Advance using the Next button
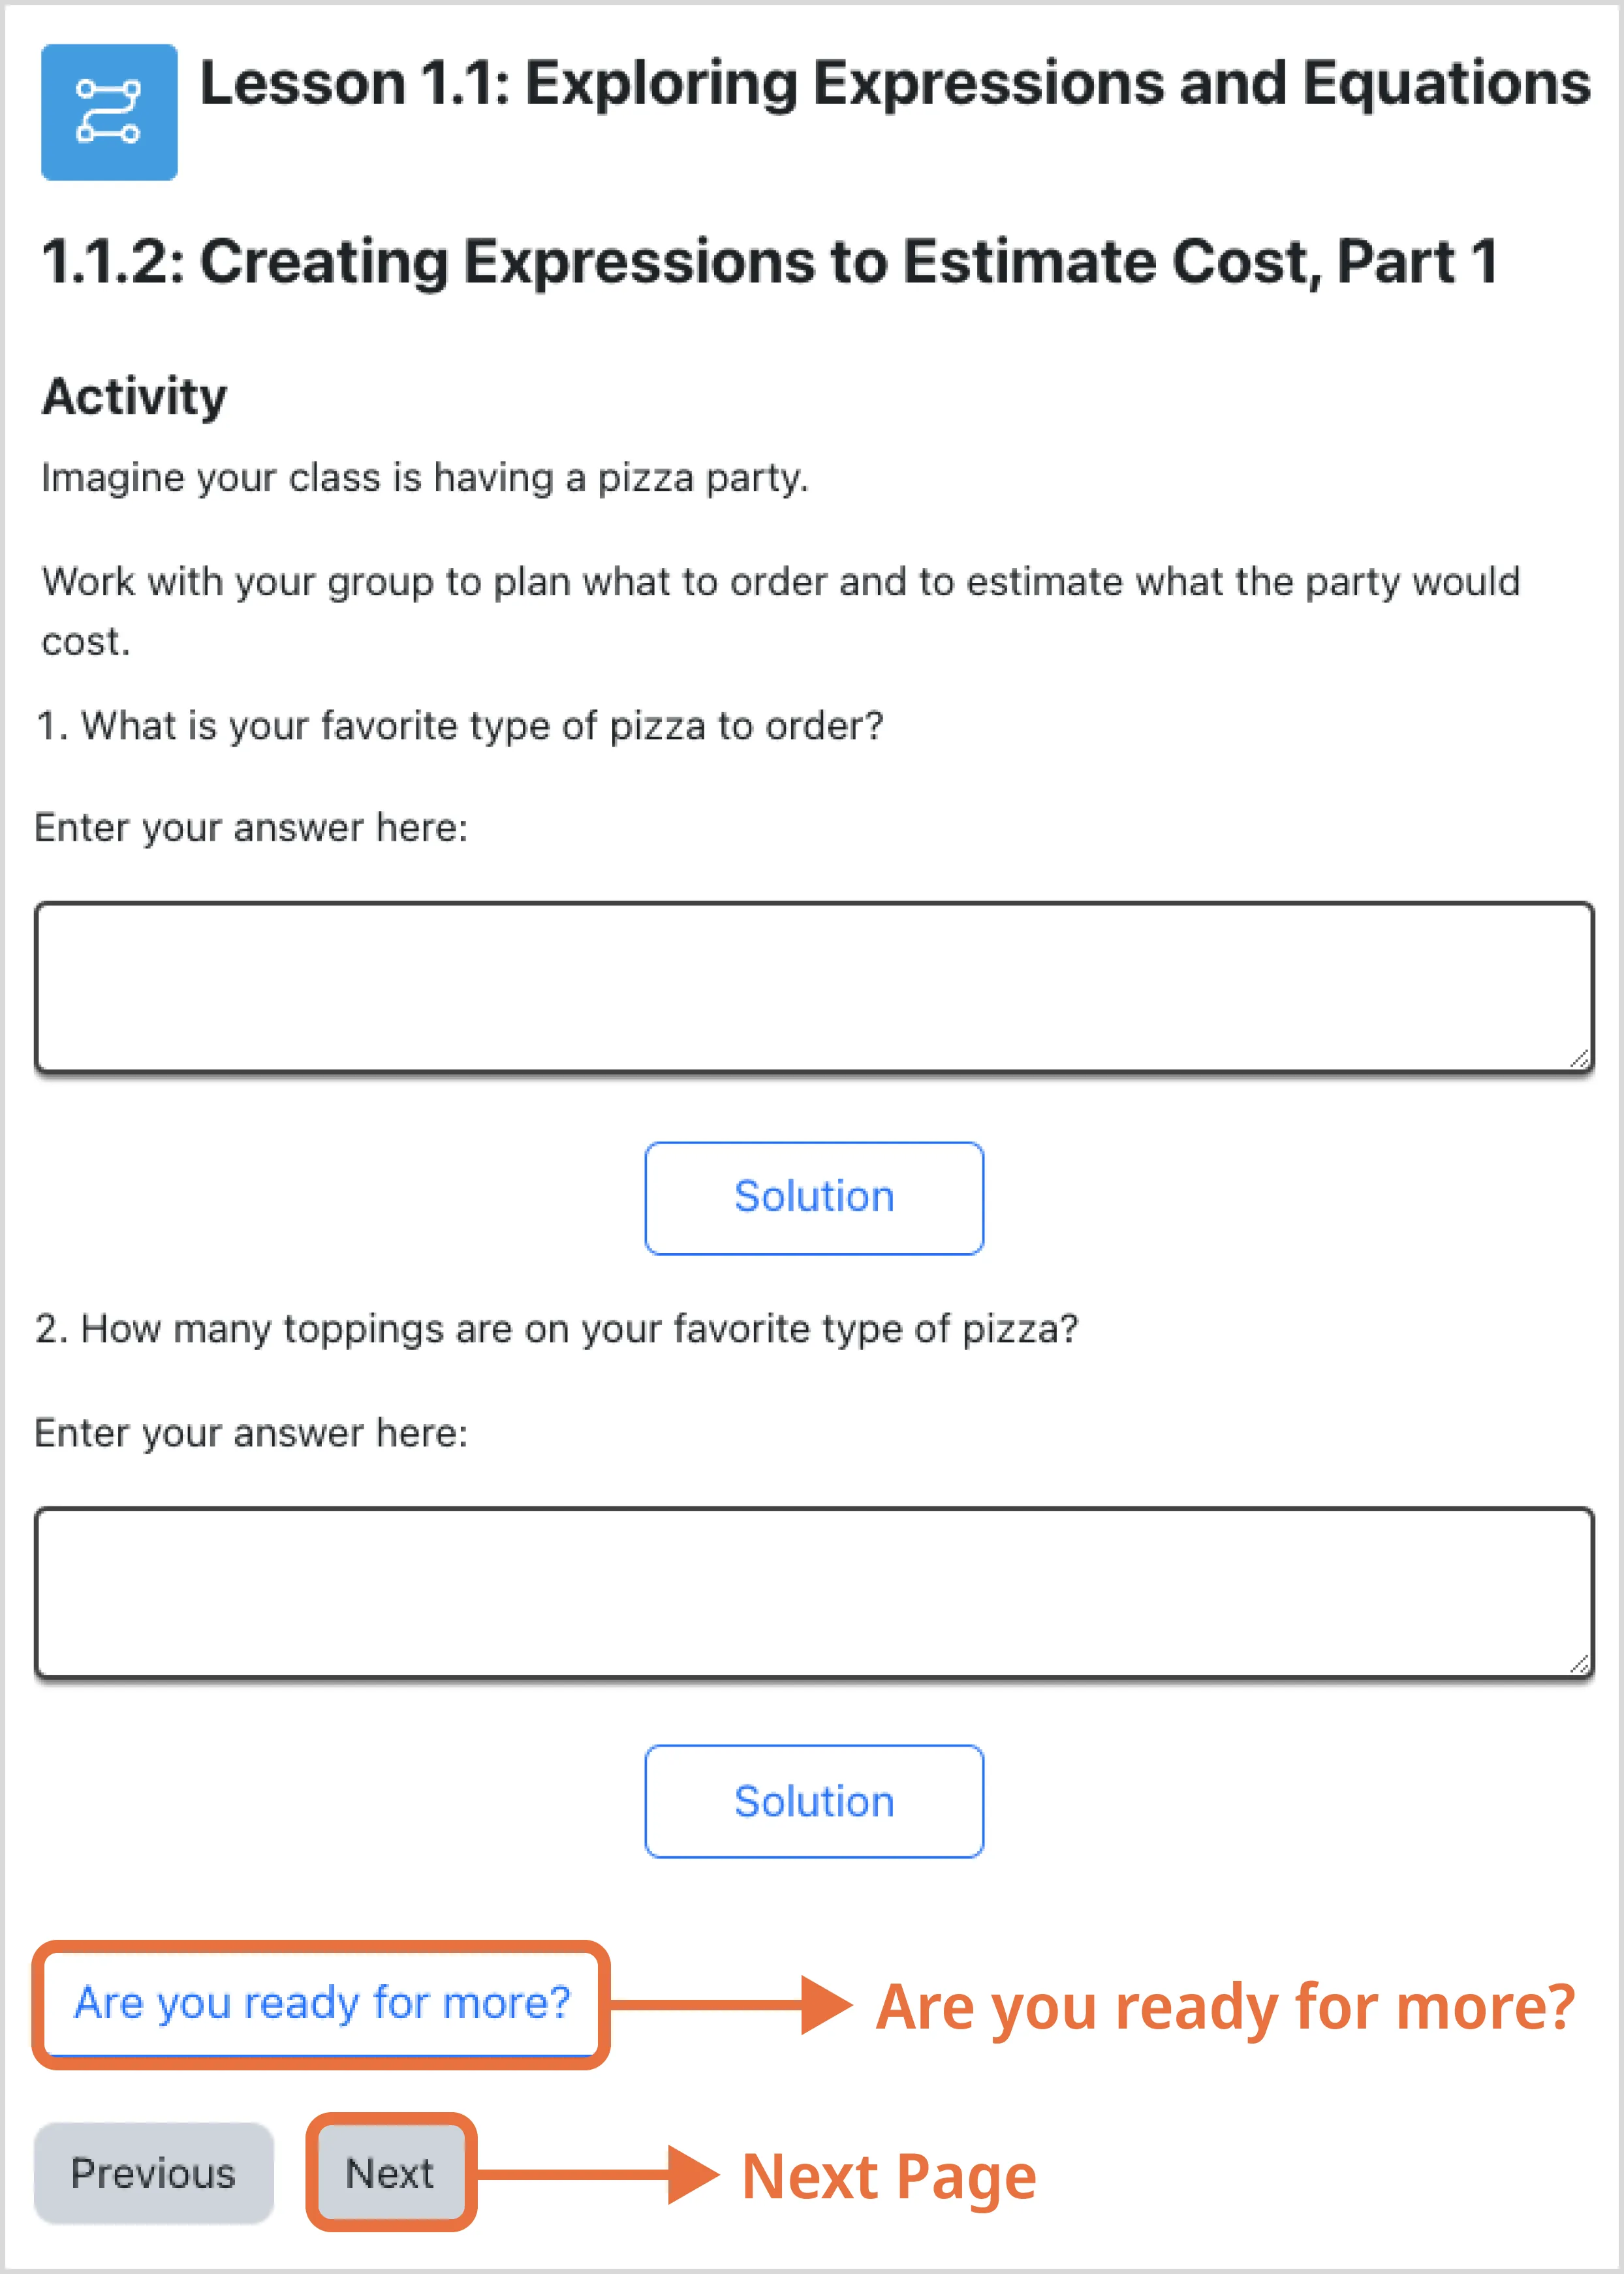Viewport: 1624px width, 2274px height. point(390,2173)
